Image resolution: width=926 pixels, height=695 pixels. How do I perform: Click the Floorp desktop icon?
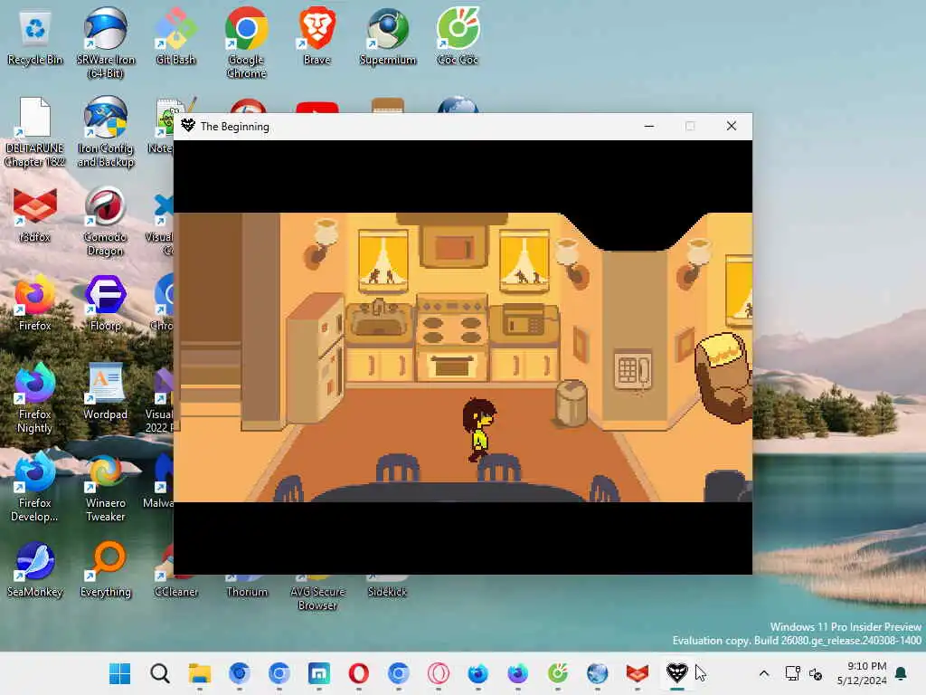106,302
